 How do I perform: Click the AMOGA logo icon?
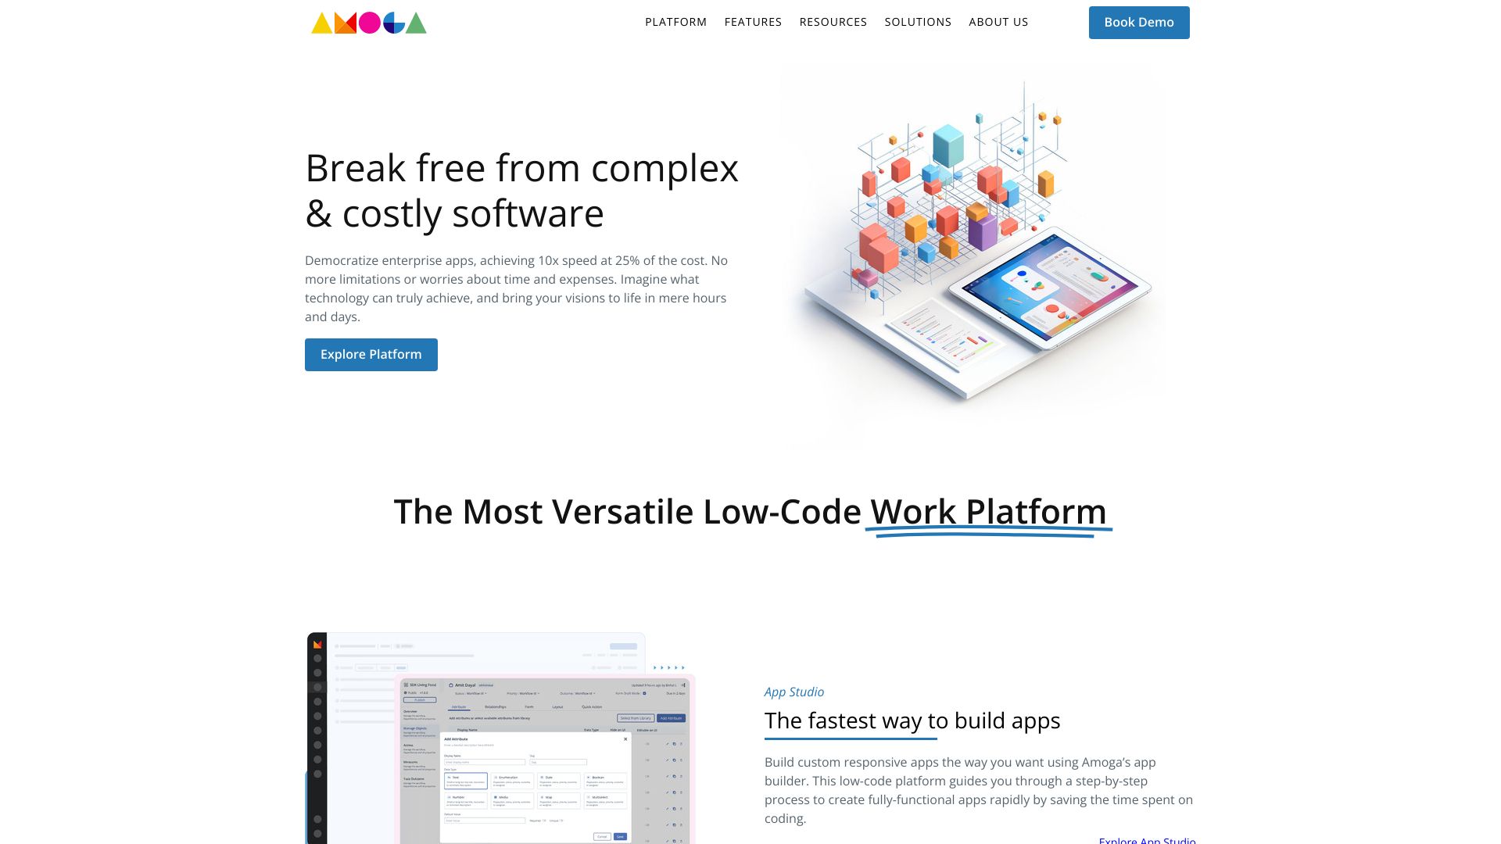pyautogui.click(x=368, y=22)
